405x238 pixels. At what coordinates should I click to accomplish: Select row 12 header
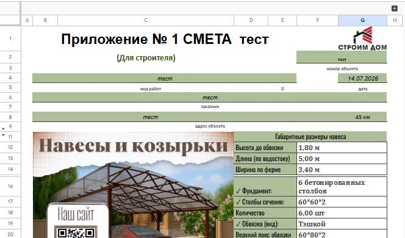point(10,147)
